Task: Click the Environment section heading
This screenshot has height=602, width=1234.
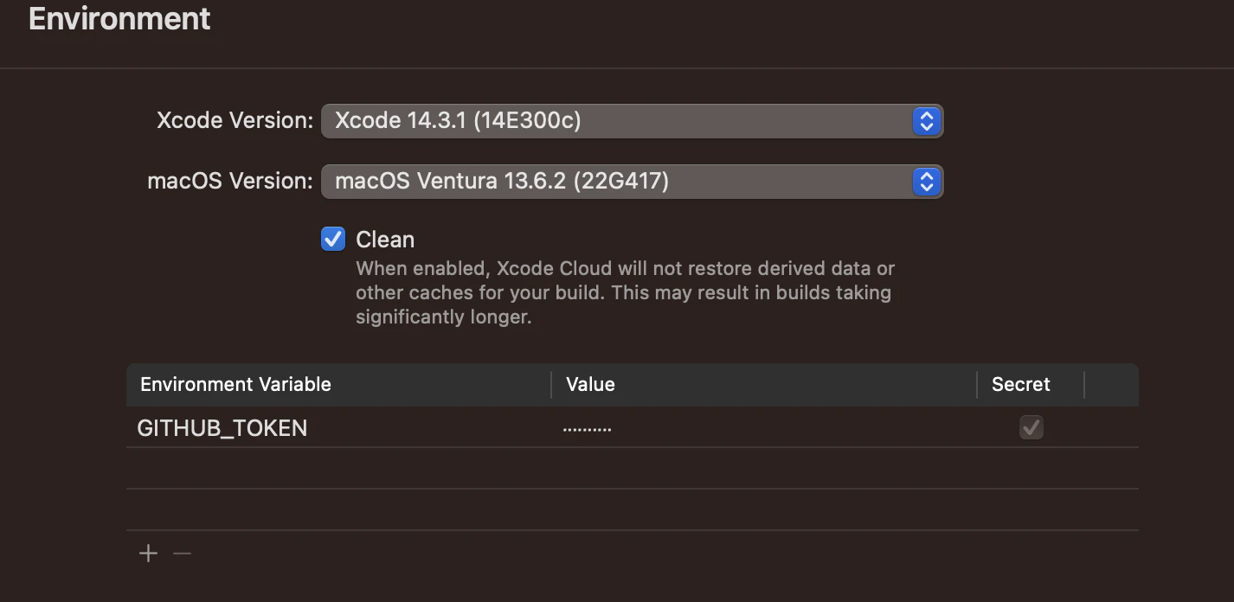Action: click(x=119, y=19)
